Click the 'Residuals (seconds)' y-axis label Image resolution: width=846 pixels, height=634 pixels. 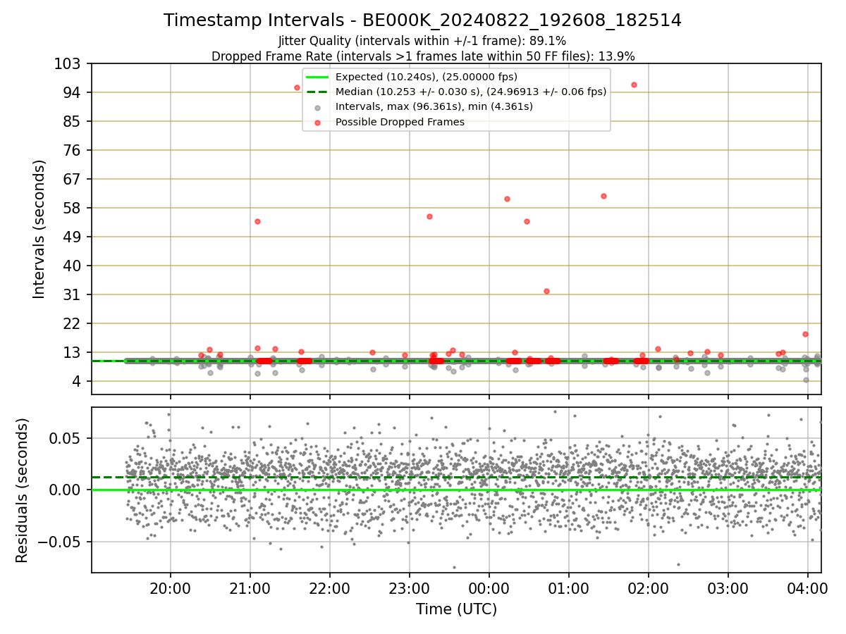(x=23, y=490)
